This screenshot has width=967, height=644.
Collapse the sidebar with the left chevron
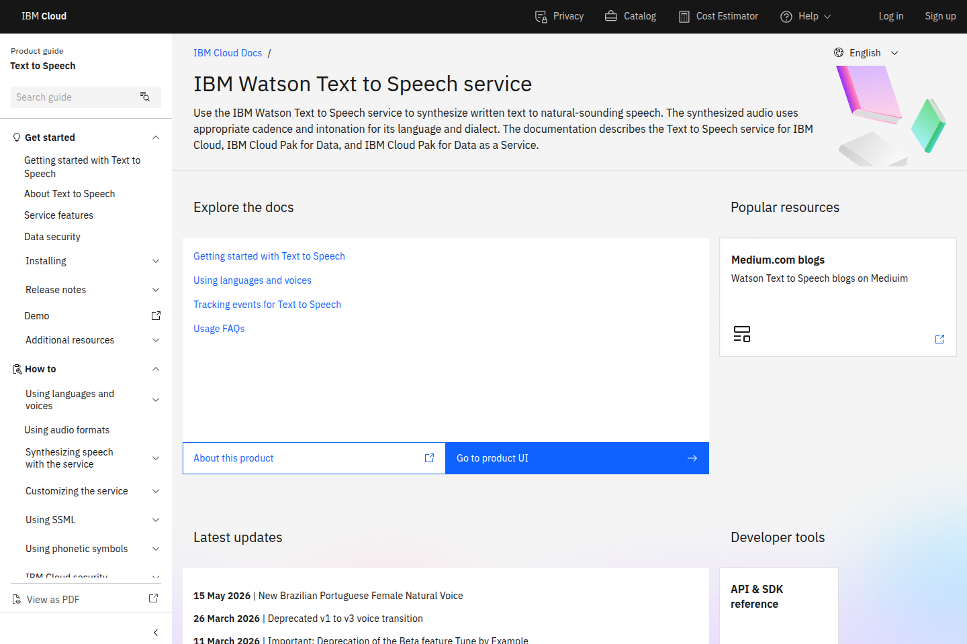tap(156, 633)
